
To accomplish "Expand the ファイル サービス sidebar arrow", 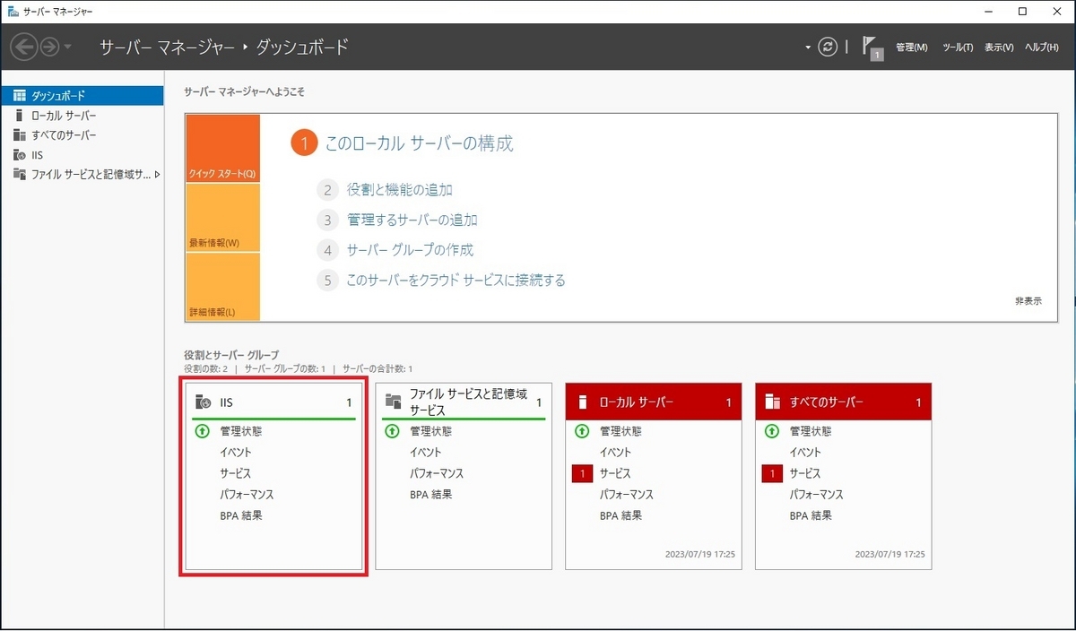I will coord(158,175).
